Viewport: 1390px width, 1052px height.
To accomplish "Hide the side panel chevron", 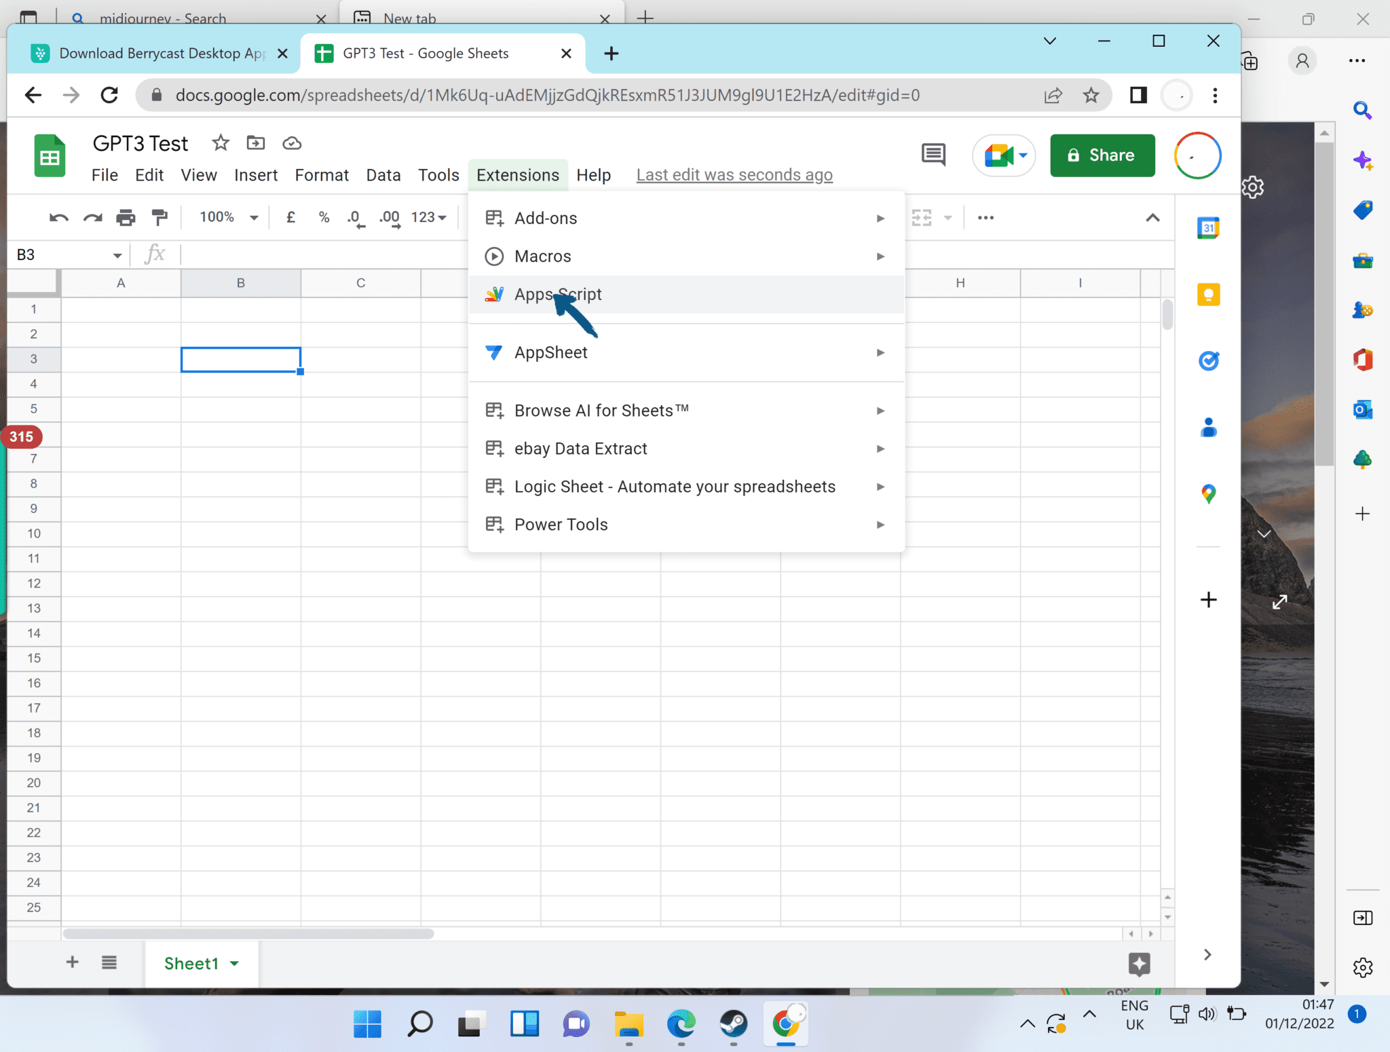I will click(x=1207, y=954).
